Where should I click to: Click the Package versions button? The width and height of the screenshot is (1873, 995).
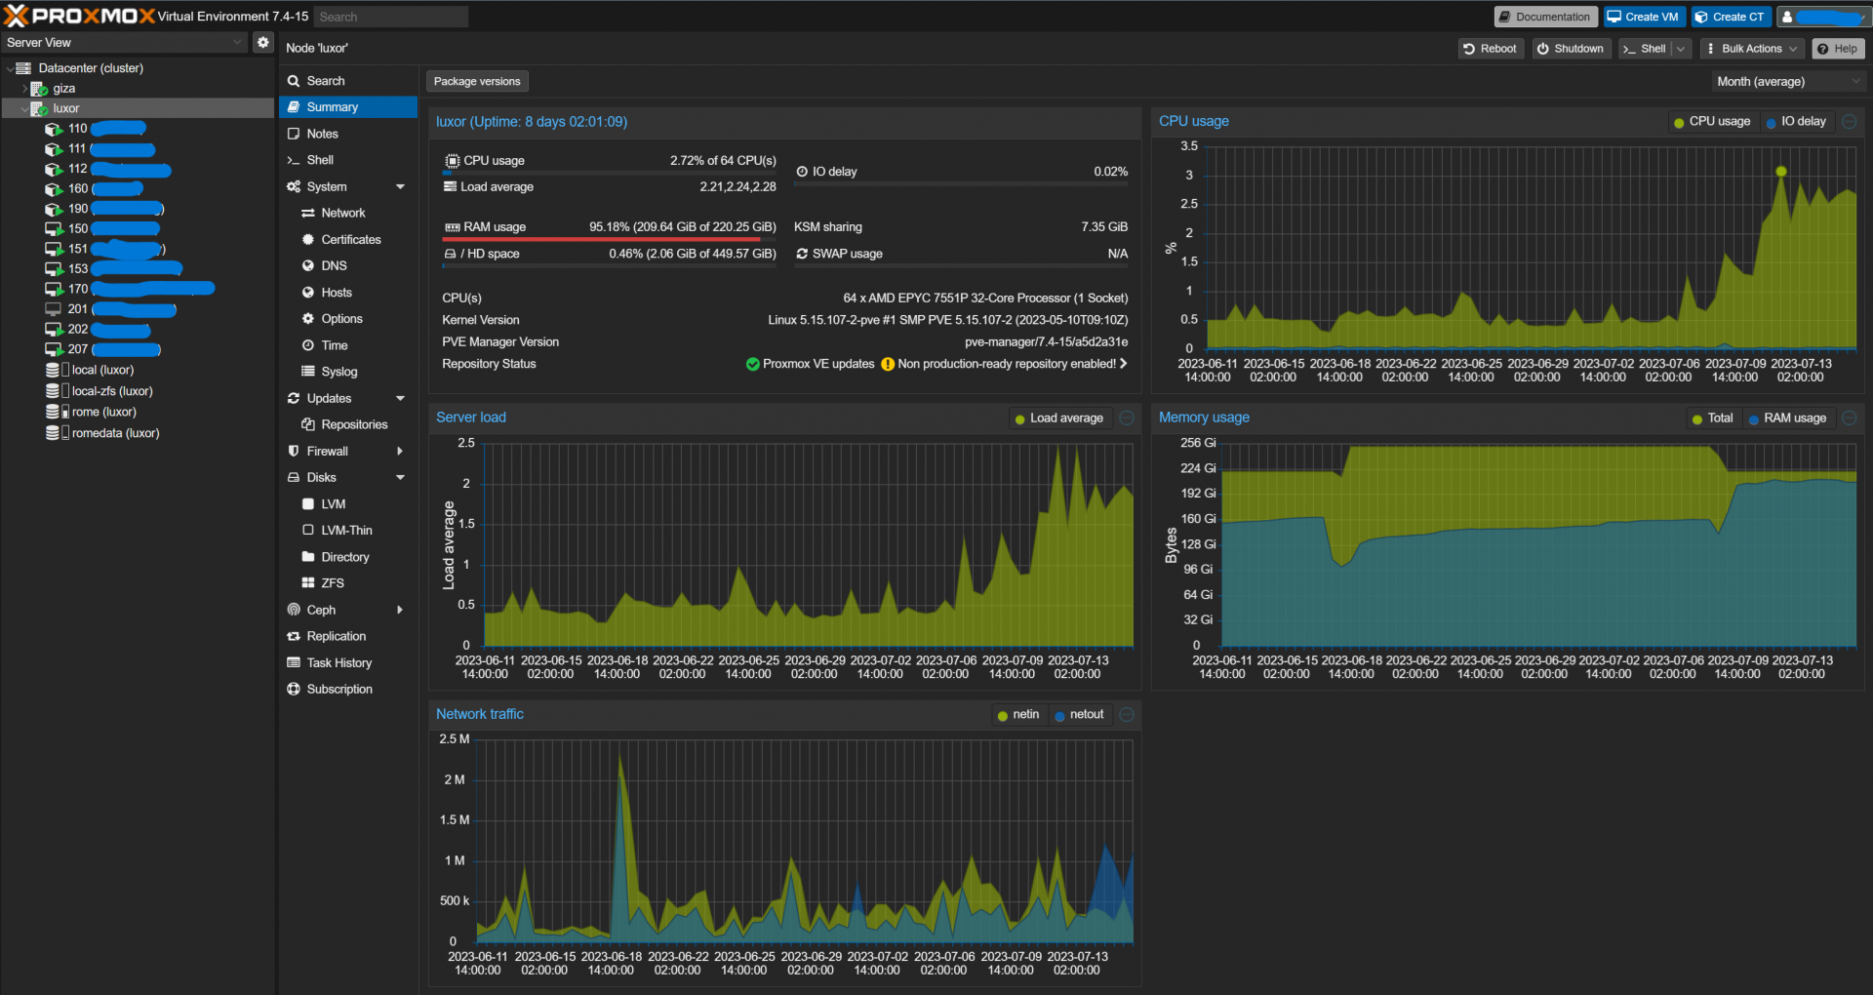pyautogui.click(x=477, y=82)
